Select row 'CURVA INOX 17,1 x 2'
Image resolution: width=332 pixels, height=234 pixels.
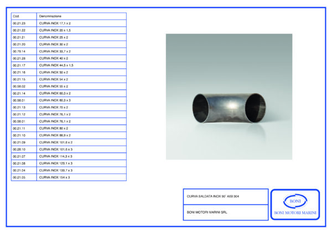[x=55, y=23]
